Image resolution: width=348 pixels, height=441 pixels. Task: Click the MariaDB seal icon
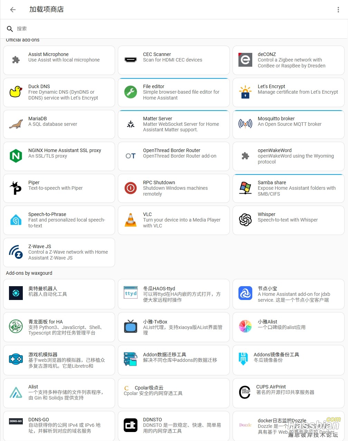tap(16, 124)
